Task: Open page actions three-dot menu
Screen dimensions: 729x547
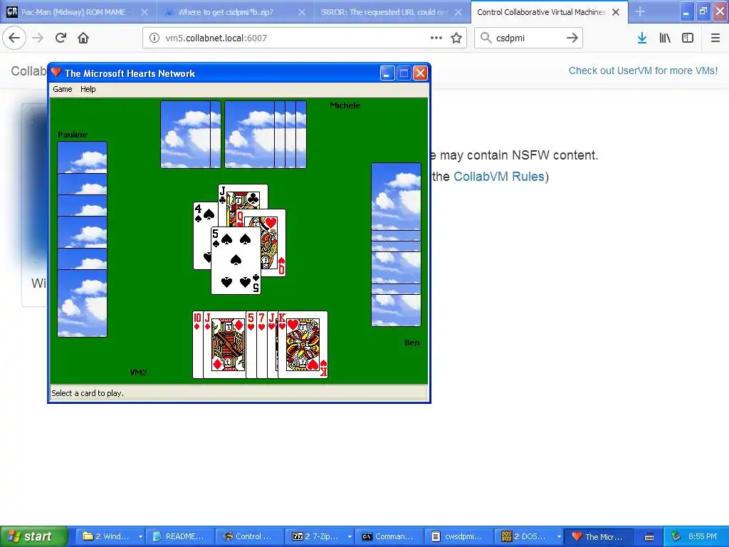Action: click(x=436, y=38)
